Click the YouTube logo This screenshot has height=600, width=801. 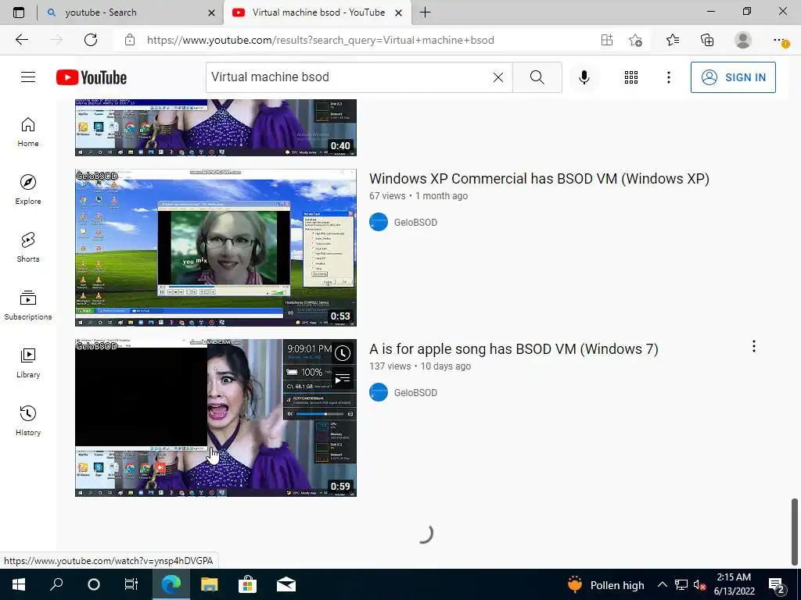pyautogui.click(x=92, y=77)
